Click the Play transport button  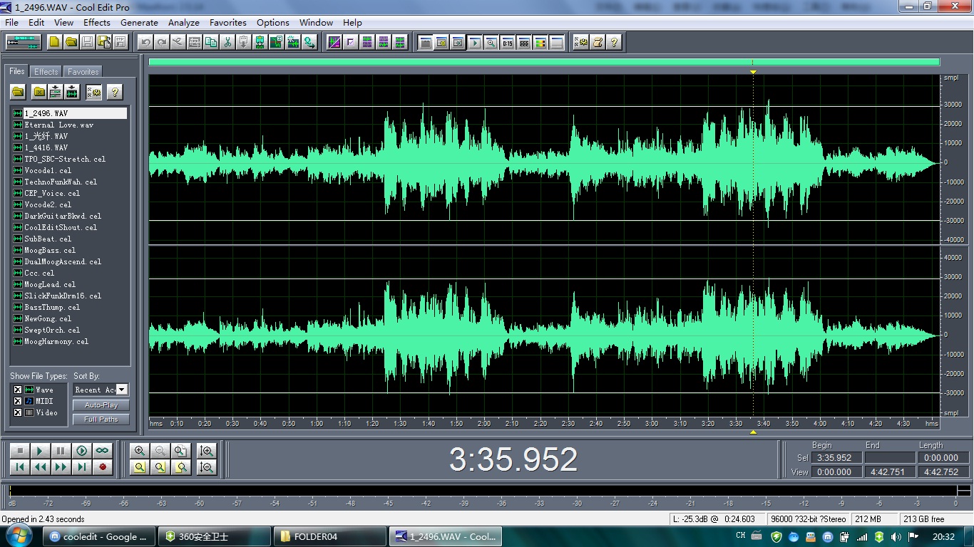tap(40, 451)
